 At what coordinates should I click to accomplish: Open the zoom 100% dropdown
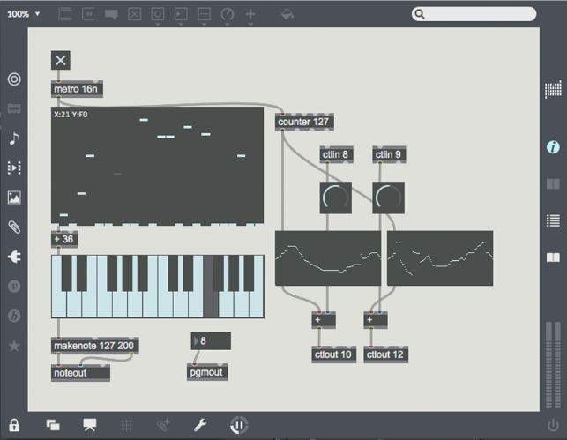[x=24, y=14]
